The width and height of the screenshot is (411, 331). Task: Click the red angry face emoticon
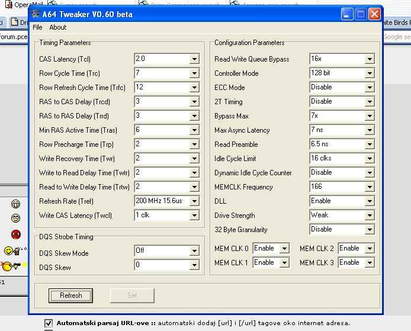(15, 234)
